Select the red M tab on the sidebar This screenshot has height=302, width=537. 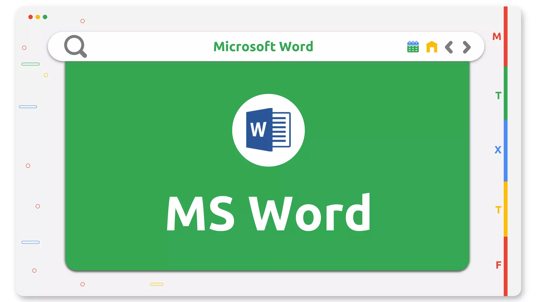(x=497, y=36)
